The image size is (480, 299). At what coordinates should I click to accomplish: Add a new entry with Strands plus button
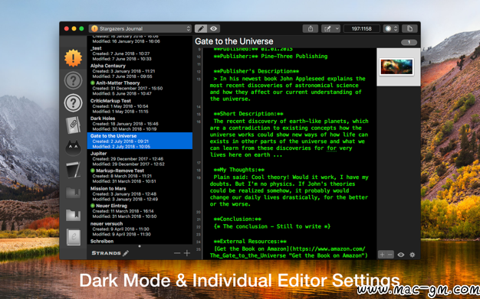pyautogui.click(x=187, y=253)
